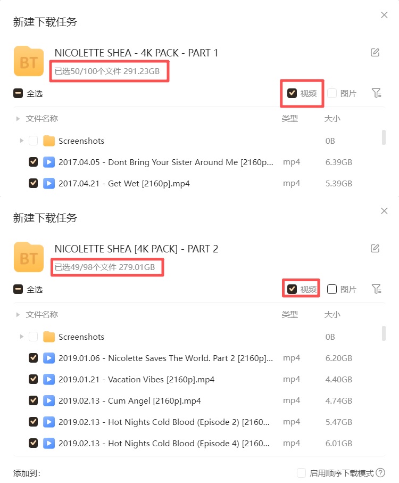Click help icon beside sequential download mode
Image resolution: width=399 pixels, height=483 pixels.
pos(380,472)
